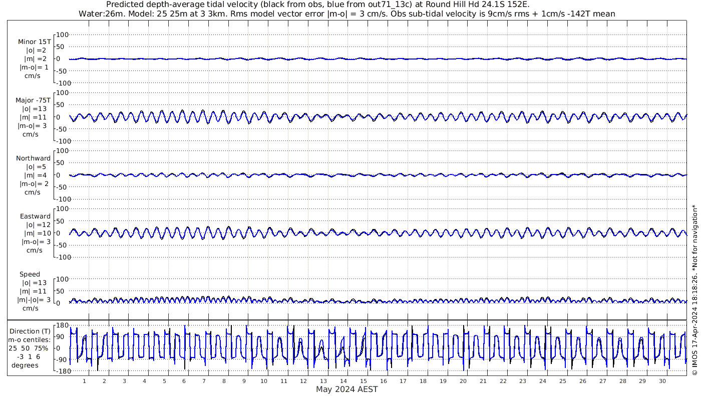The width and height of the screenshot is (701, 400).
Task: Click '|m-o|= 1' in Minor panel
Action: point(34,67)
